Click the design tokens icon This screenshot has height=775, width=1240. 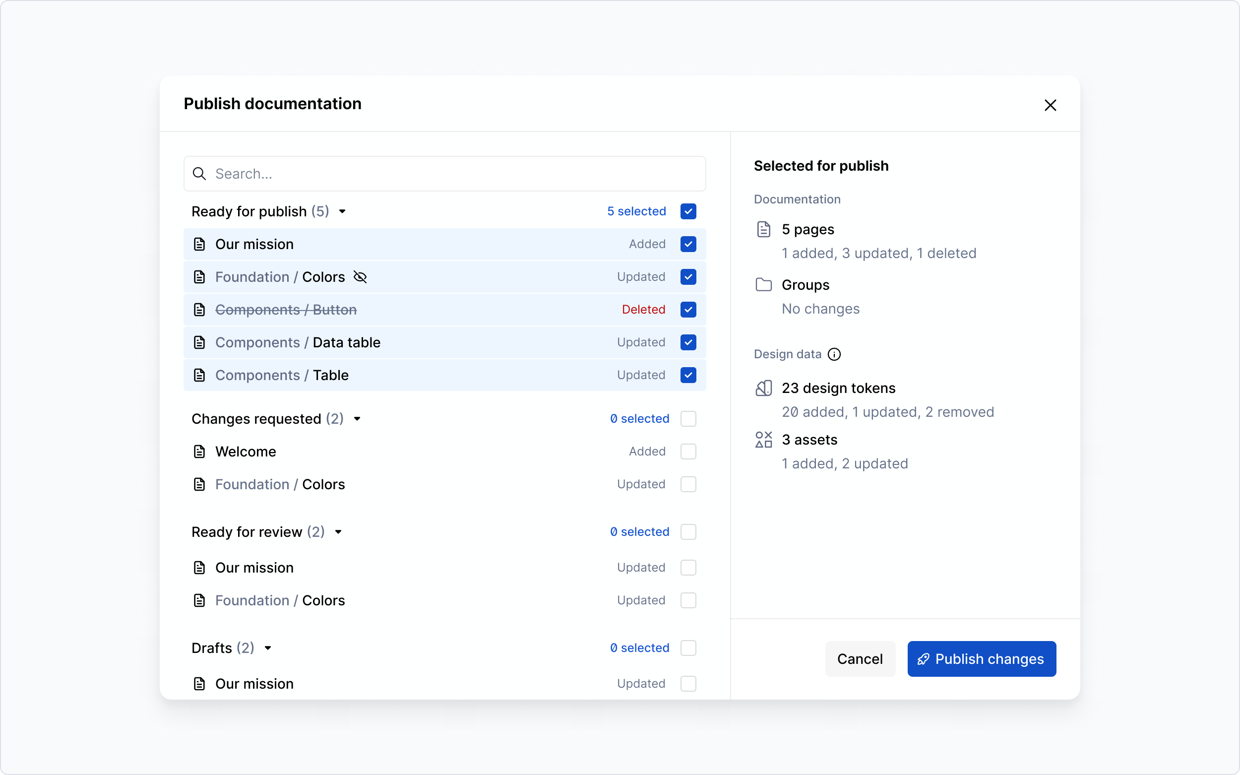[x=763, y=388]
